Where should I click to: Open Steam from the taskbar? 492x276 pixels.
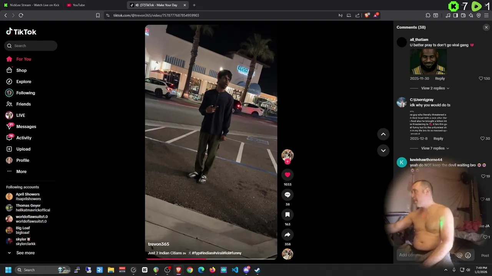coord(257,270)
